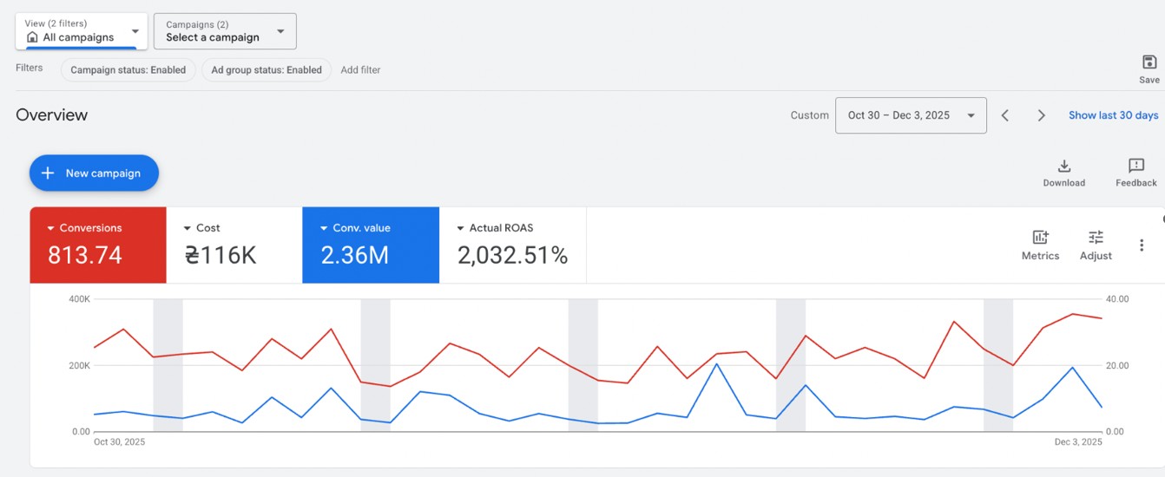1165x477 pixels.
Task: Open the date range Oct 30 – Dec 3, 2025 picker
Action: [x=911, y=115]
